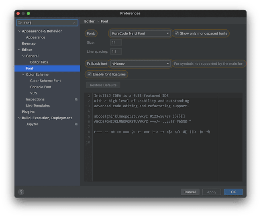Click the Color Scheme tree label
The image size is (261, 217).
tap(37, 74)
